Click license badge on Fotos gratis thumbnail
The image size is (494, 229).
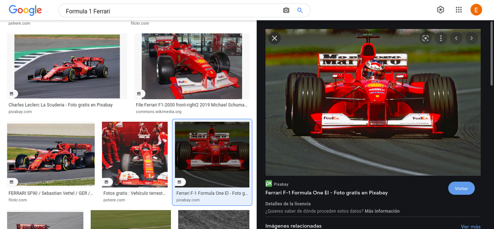[107, 182]
